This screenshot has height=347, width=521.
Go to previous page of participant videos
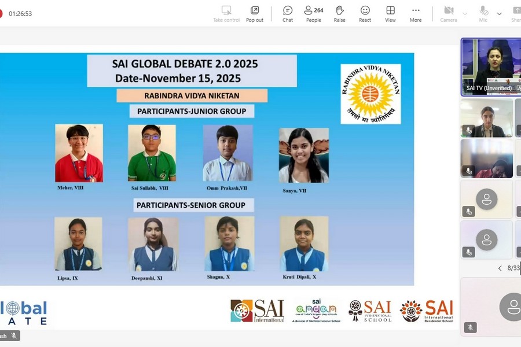click(x=500, y=268)
